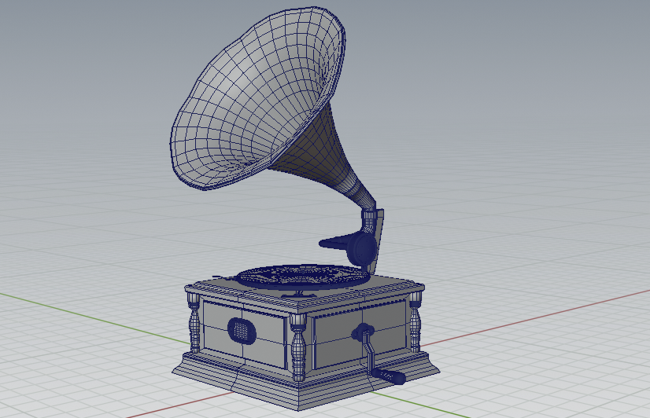Click the vinyl record on the turntable
The image size is (650, 418).
(x=301, y=276)
